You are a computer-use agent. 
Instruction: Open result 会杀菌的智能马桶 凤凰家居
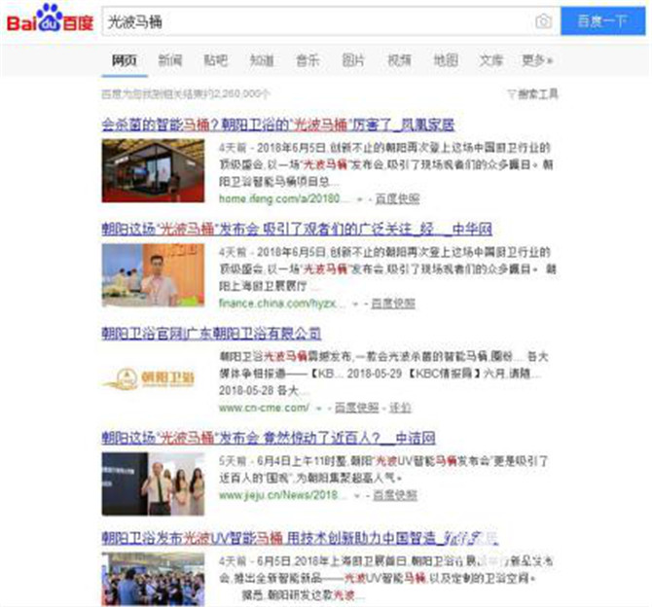coord(278,125)
